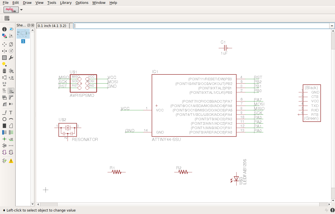
Task: Select the Name tool
Action: point(4,90)
